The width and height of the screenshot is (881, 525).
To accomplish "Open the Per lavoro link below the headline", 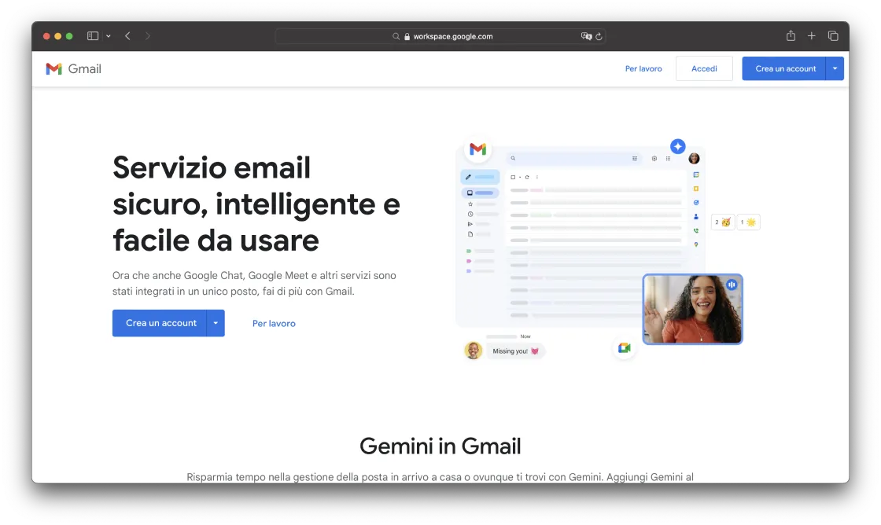I will [x=274, y=324].
